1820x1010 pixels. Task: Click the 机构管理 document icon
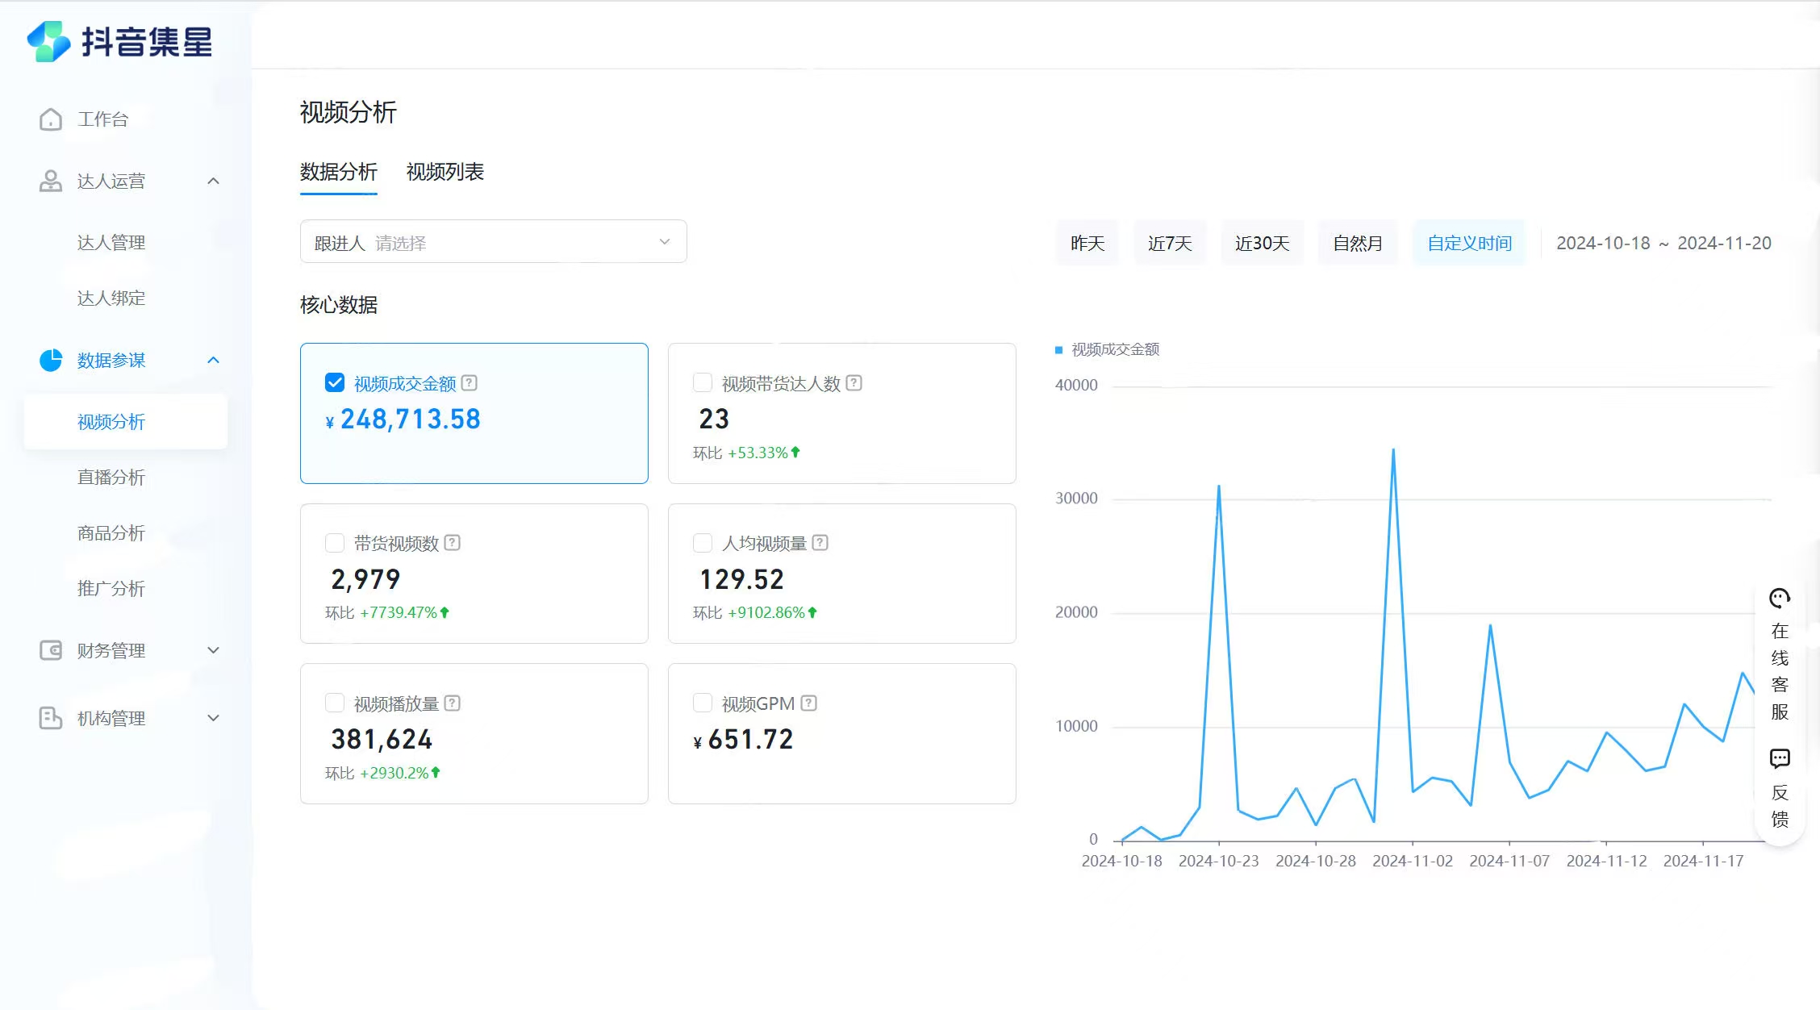[51, 718]
